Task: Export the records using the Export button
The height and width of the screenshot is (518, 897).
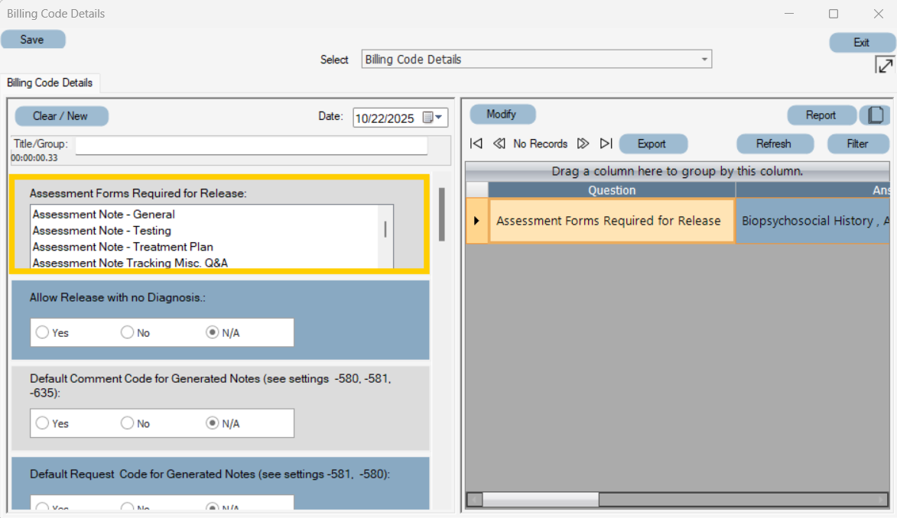Action: click(652, 143)
